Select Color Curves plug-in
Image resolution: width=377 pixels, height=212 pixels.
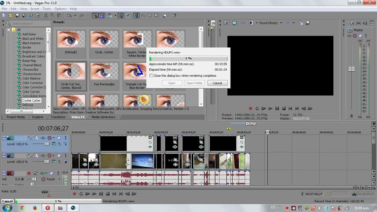(x=31, y=92)
